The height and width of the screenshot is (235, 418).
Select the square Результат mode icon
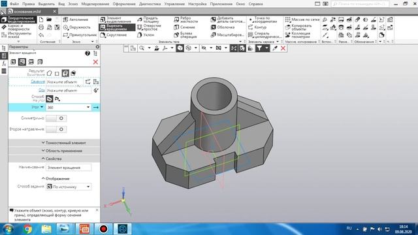tap(57, 73)
